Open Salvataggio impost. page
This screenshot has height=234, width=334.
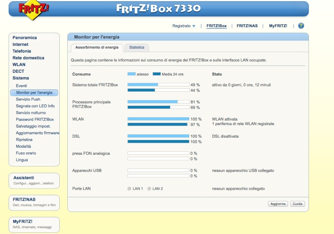coord(33,126)
